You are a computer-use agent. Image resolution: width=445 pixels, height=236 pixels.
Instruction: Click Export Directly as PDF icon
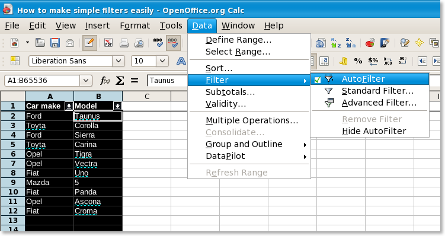click(x=108, y=43)
